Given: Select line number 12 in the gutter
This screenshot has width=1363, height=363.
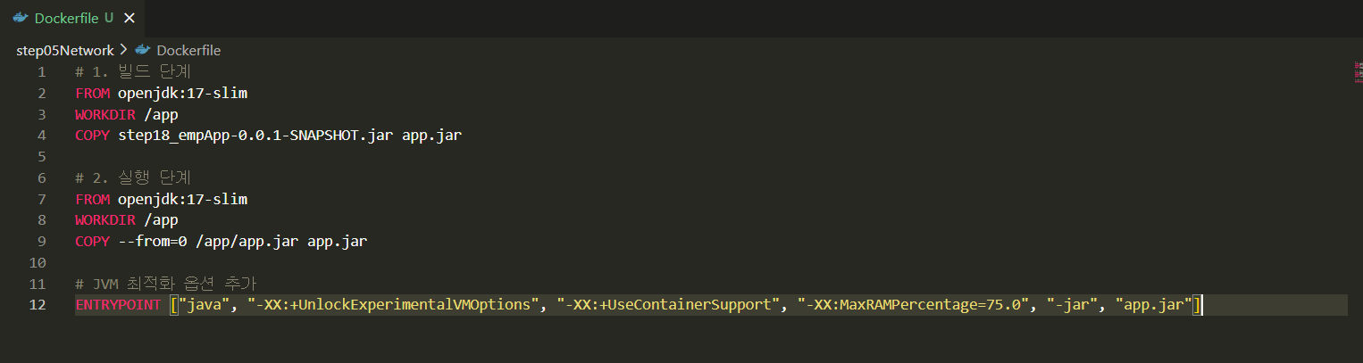Looking at the screenshot, I should (38, 305).
